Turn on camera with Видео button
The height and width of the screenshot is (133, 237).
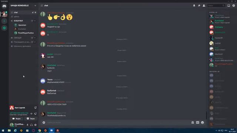coord(16,119)
